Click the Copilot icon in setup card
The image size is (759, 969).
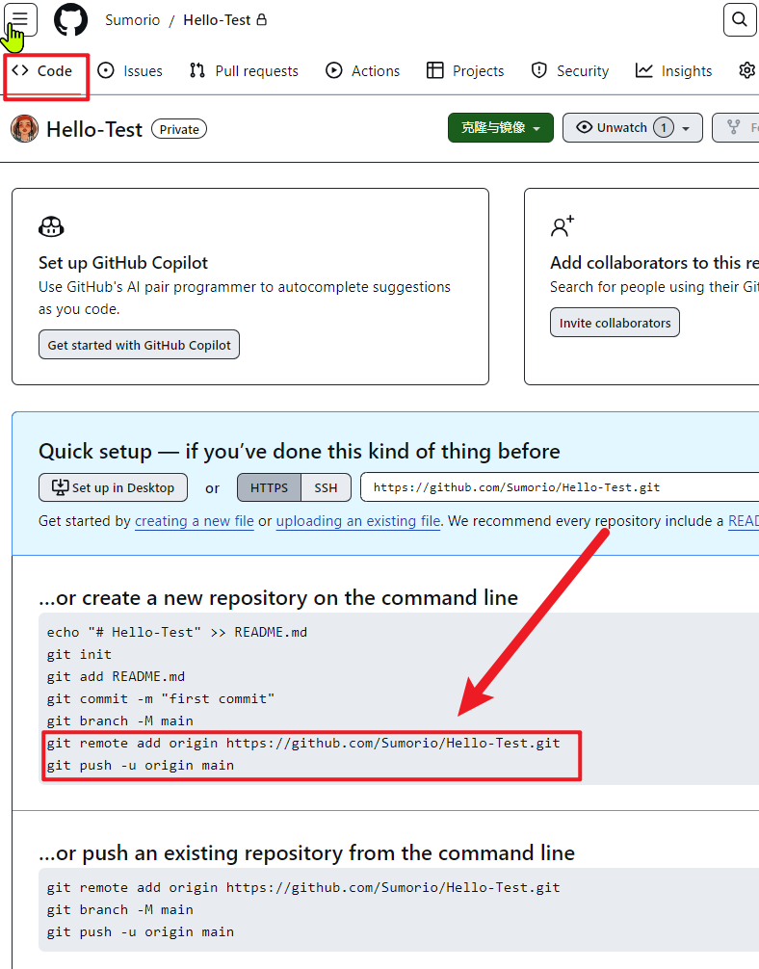(x=51, y=226)
